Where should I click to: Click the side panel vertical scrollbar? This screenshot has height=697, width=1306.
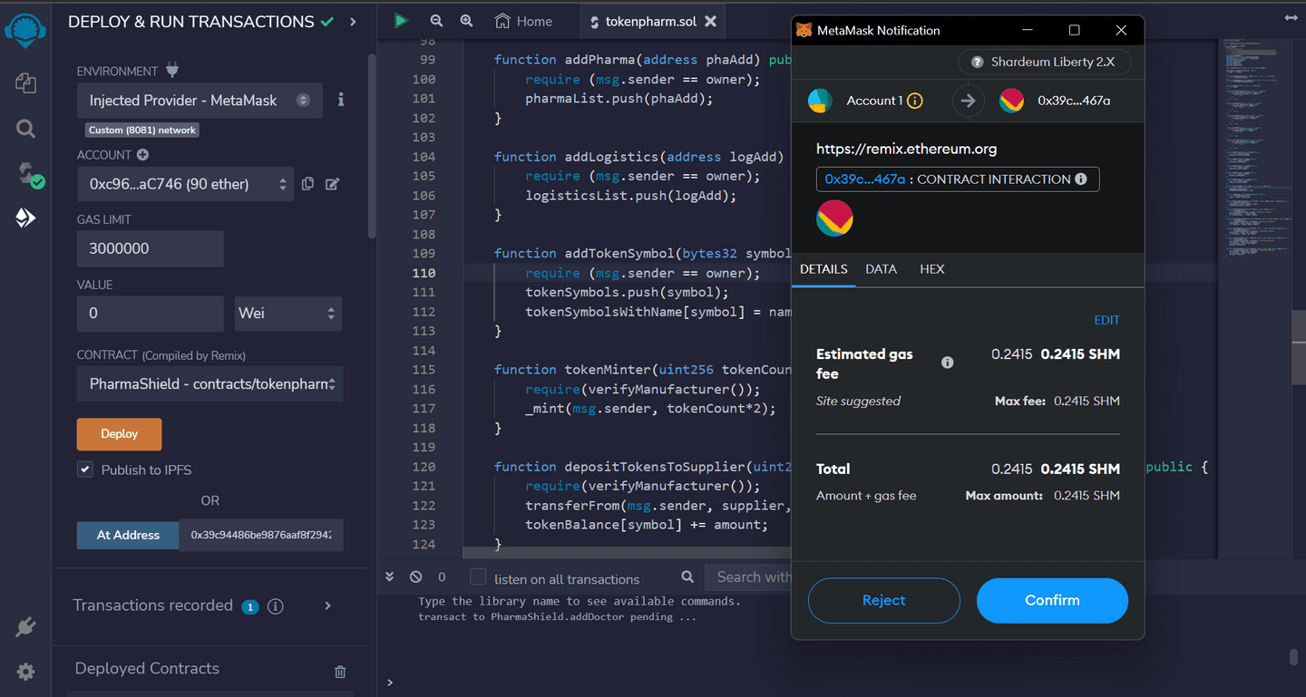(372, 147)
